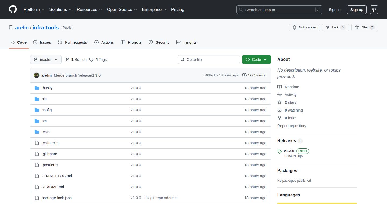This screenshot has height=204, width=387.
Task: Focus the Go to file input
Action: 209,60
